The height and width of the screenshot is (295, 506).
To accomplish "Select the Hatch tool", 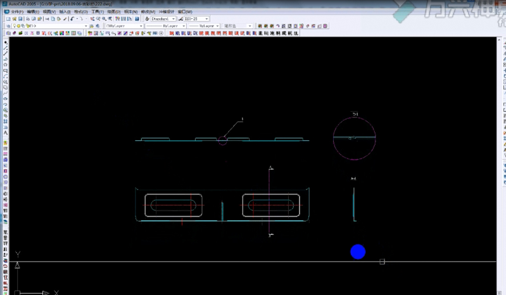I will click(6, 121).
